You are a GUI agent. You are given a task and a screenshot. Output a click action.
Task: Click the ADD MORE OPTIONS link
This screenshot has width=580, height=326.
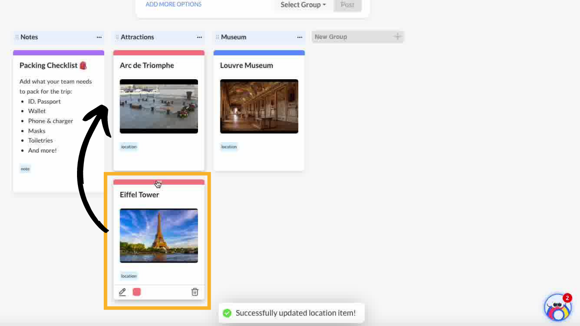pos(174,5)
